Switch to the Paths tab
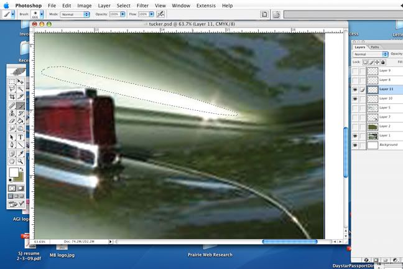This screenshot has height=269, width=403. coord(375,47)
